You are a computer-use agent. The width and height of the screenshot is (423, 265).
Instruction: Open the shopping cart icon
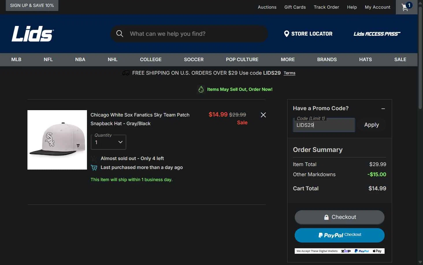point(406,7)
